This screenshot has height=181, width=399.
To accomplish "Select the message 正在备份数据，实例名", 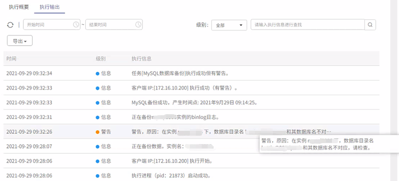I will [172, 147].
